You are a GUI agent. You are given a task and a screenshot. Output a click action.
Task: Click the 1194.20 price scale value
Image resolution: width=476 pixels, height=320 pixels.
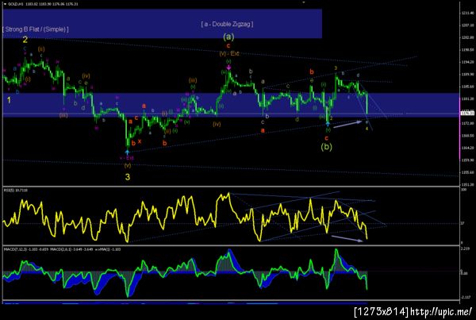[468, 62]
